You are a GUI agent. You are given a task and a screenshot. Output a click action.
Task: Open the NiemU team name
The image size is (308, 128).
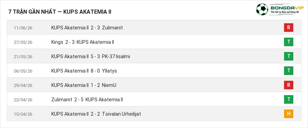click(109, 85)
